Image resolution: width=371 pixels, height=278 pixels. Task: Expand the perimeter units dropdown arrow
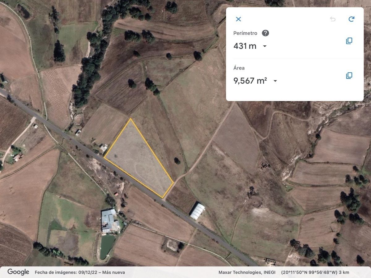(265, 46)
